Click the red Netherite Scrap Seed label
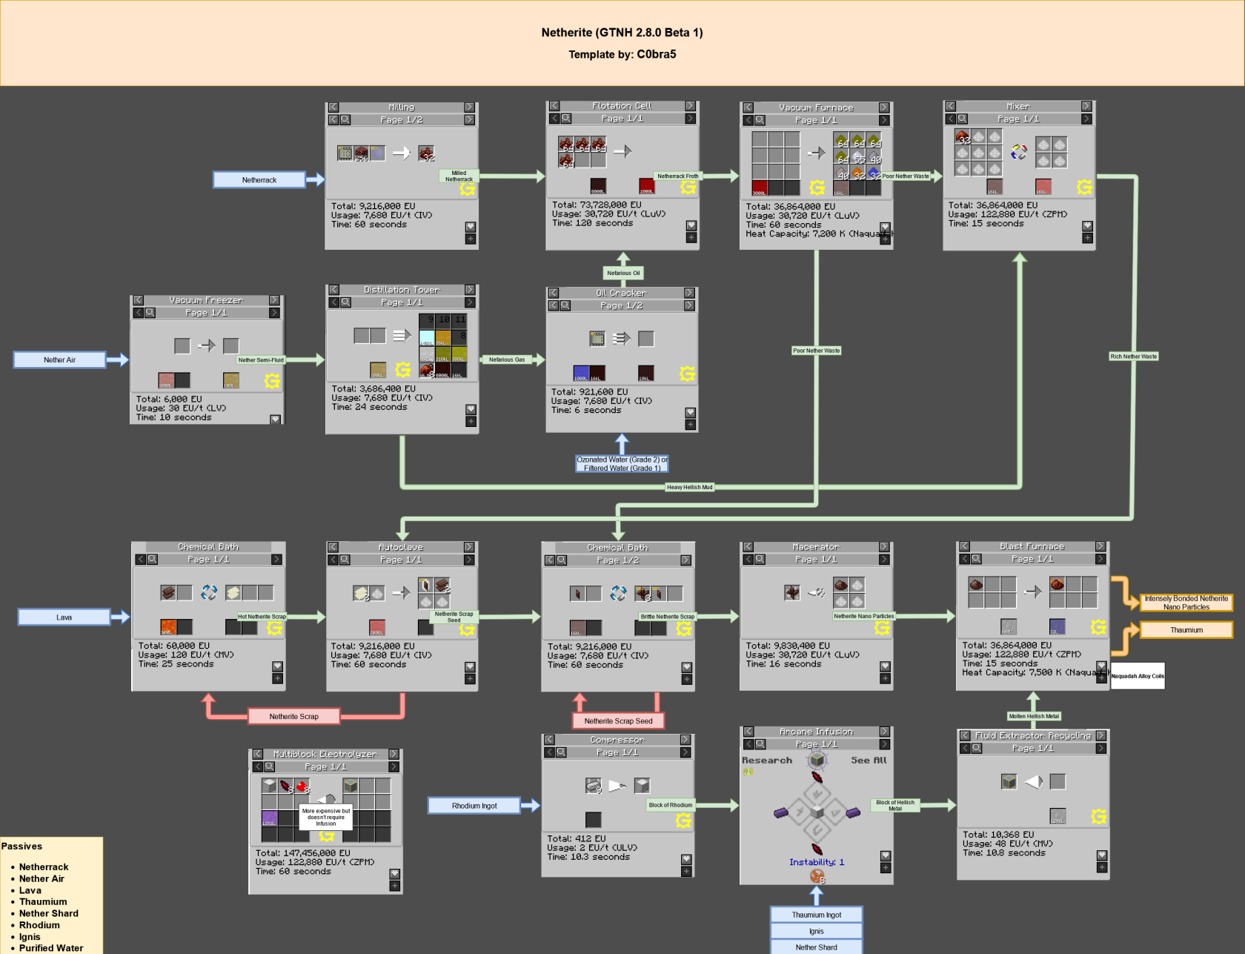This screenshot has width=1245, height=954. click(619, 721)
